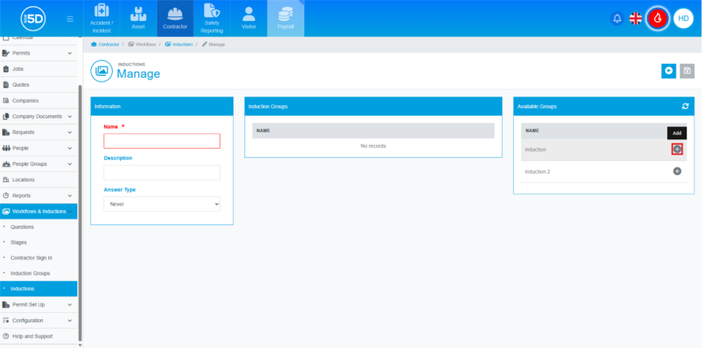Viewport: 703px width, 348px height.
Task: Toggle the hamburger sidebar menu
Action: coord(70,18)
